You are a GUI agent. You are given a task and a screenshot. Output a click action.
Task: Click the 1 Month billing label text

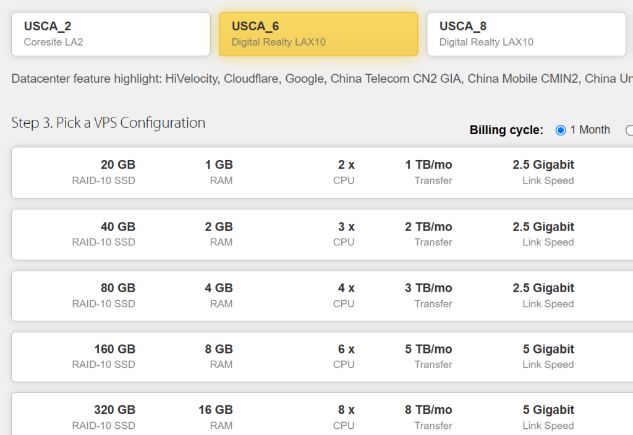pyautogui.click(x=590, y=130)
